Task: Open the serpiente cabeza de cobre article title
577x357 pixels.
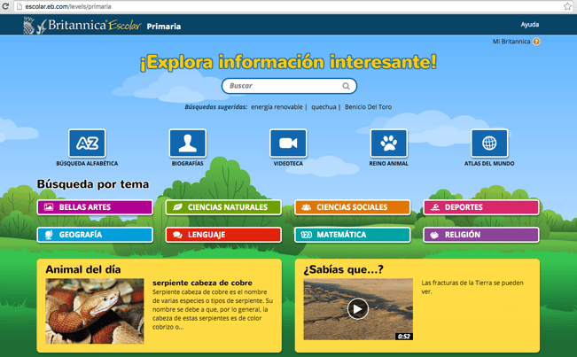Action: pyautogui.click(x=202, y=283)
